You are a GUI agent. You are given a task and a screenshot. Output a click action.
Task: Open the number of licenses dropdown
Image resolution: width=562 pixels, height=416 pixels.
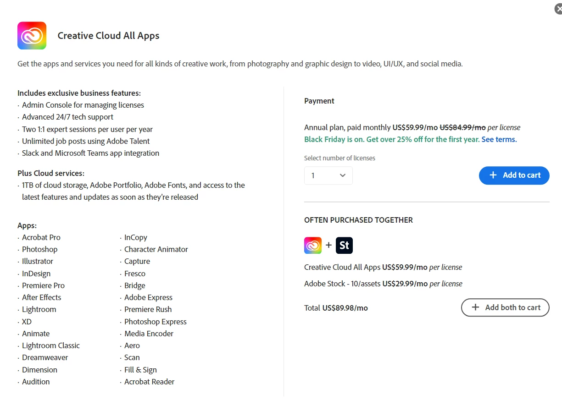coord(328,175)
